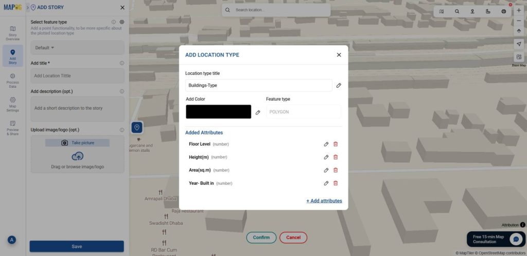Image resolution: width=527 pixels, height=256 pixels.
Task: Click the POLYGON feature type field
Action: 304,112
